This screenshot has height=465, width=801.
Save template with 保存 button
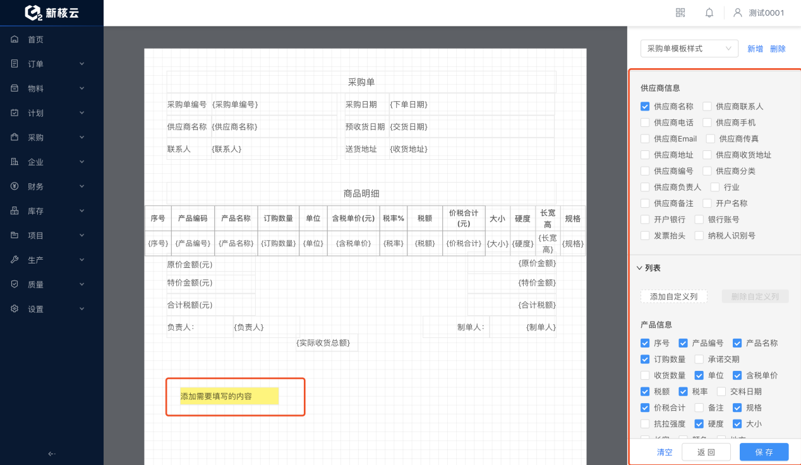click(x=764, y=452)
